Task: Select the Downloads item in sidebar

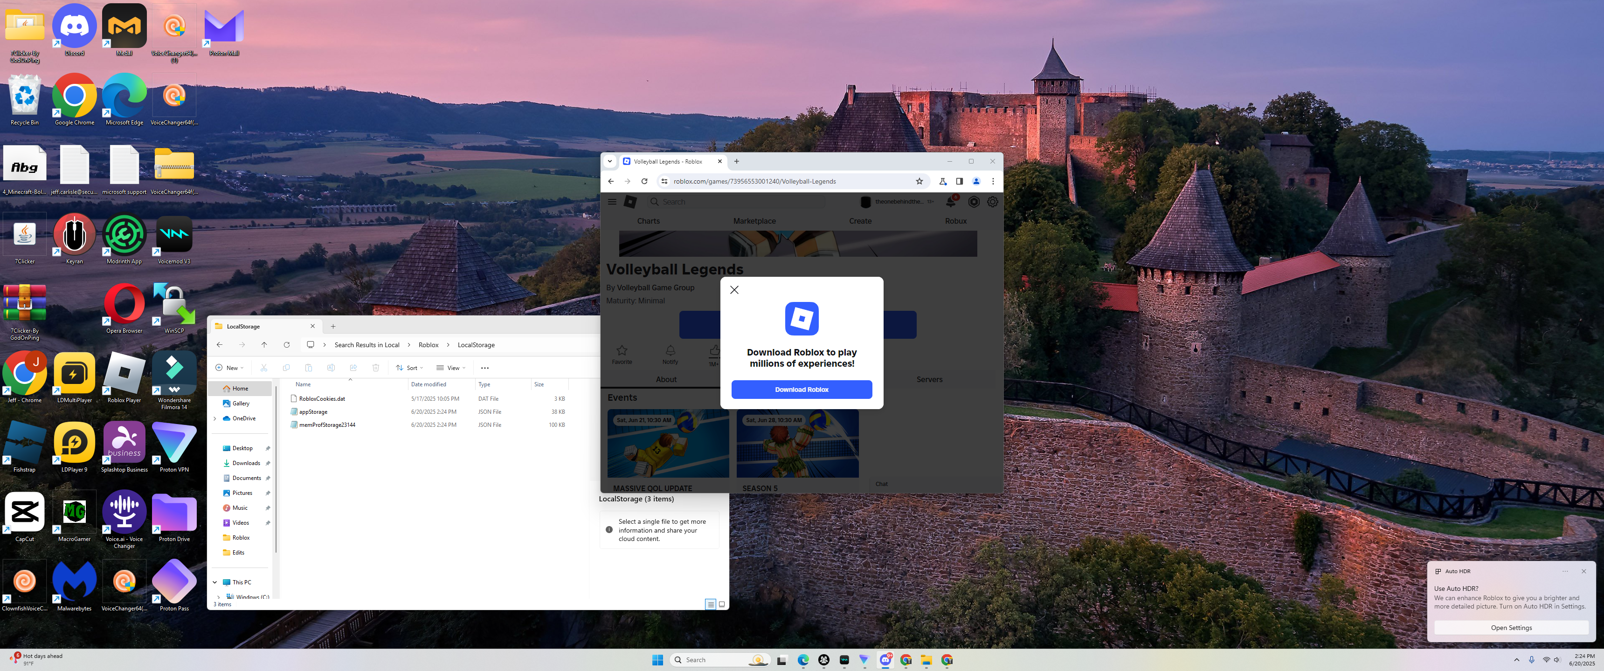Action: (x=246, y=463)
